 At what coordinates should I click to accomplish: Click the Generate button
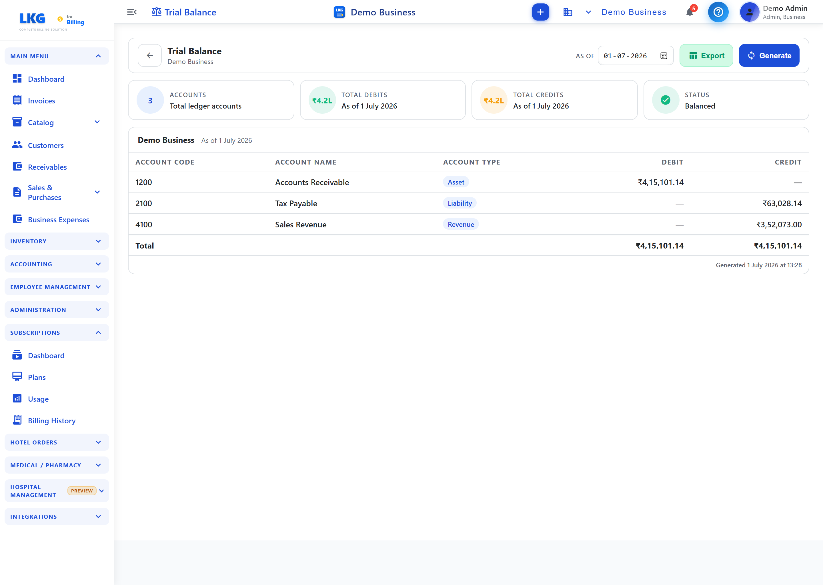[769, 55]
